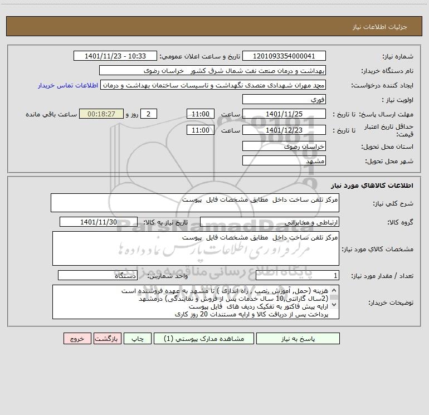Click the حداقل تاریخ اعتبار قیمت label
This screenshot has height=415, width=429.
coord(388,130)
